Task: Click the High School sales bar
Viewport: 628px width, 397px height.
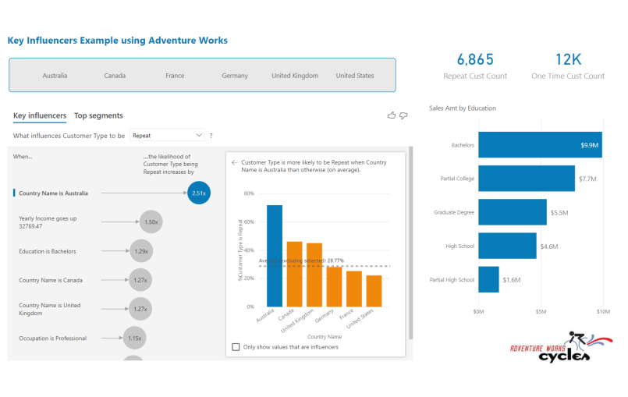Action: pos(507,246)
